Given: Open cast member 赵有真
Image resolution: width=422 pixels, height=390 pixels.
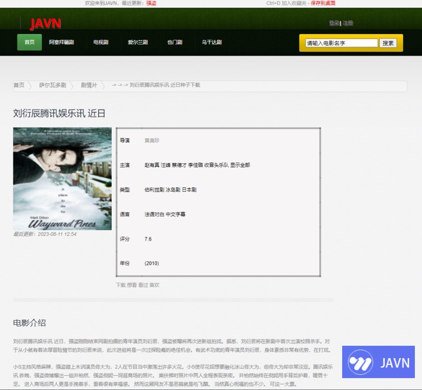Looking at the screenshot, I should point(152,165).
